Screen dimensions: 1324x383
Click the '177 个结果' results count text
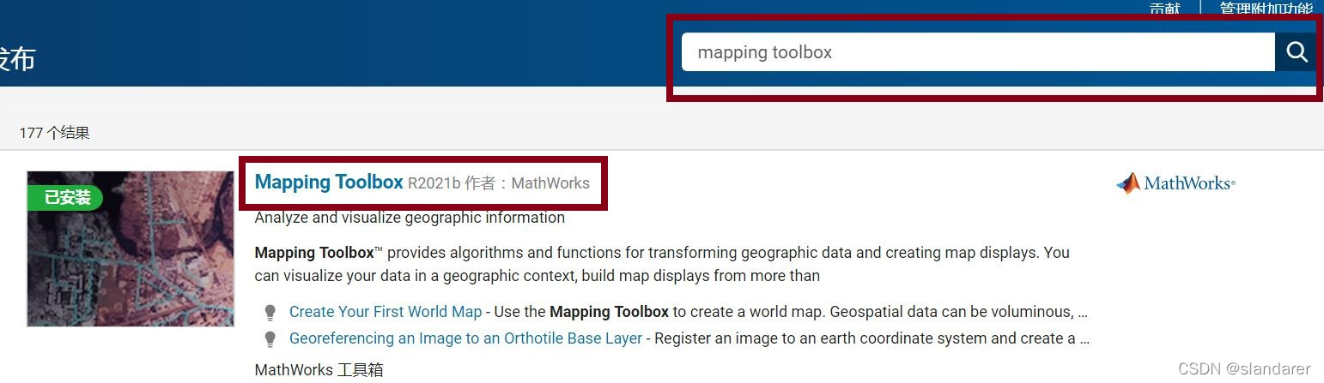(x=54, y=133)
